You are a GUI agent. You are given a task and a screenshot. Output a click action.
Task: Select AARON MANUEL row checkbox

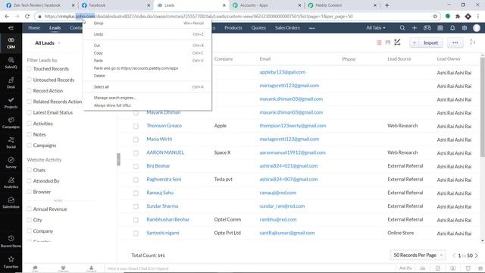pyautogui.click(x=136, y=153)
